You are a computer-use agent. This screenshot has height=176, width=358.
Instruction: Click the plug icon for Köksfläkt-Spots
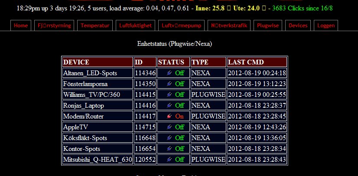[x=169, y=138]
